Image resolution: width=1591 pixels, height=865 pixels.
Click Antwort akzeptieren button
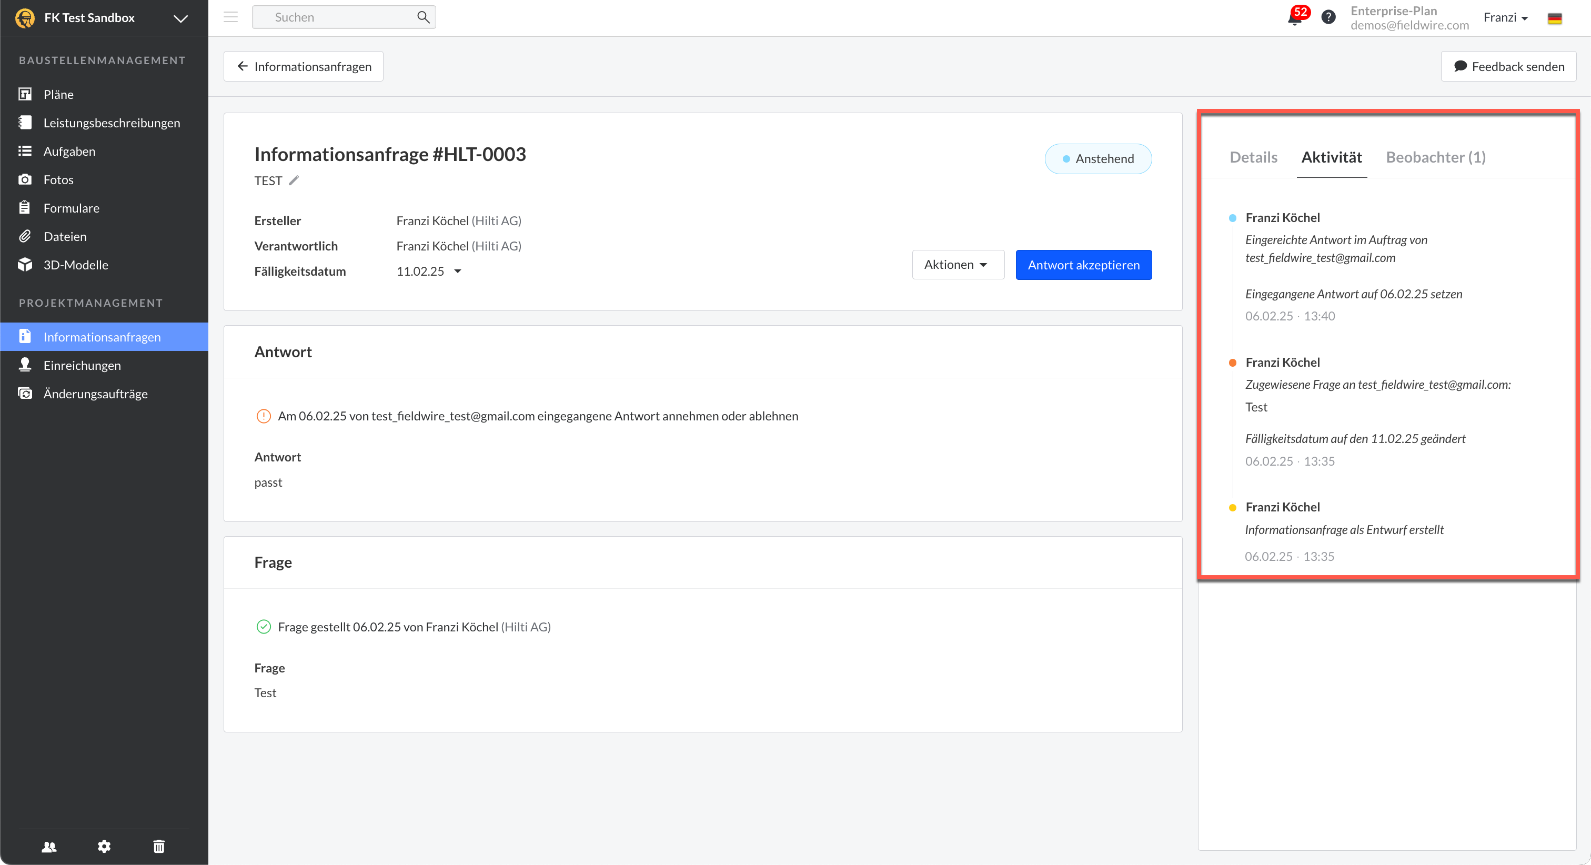pos(1083,265)
